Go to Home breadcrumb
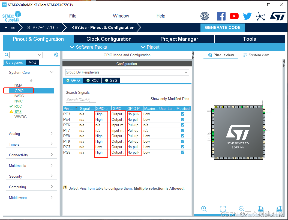 pos(10,28)
